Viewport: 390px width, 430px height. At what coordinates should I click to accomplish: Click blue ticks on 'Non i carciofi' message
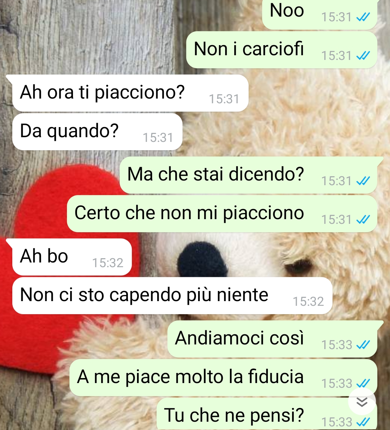coord(363,56)
